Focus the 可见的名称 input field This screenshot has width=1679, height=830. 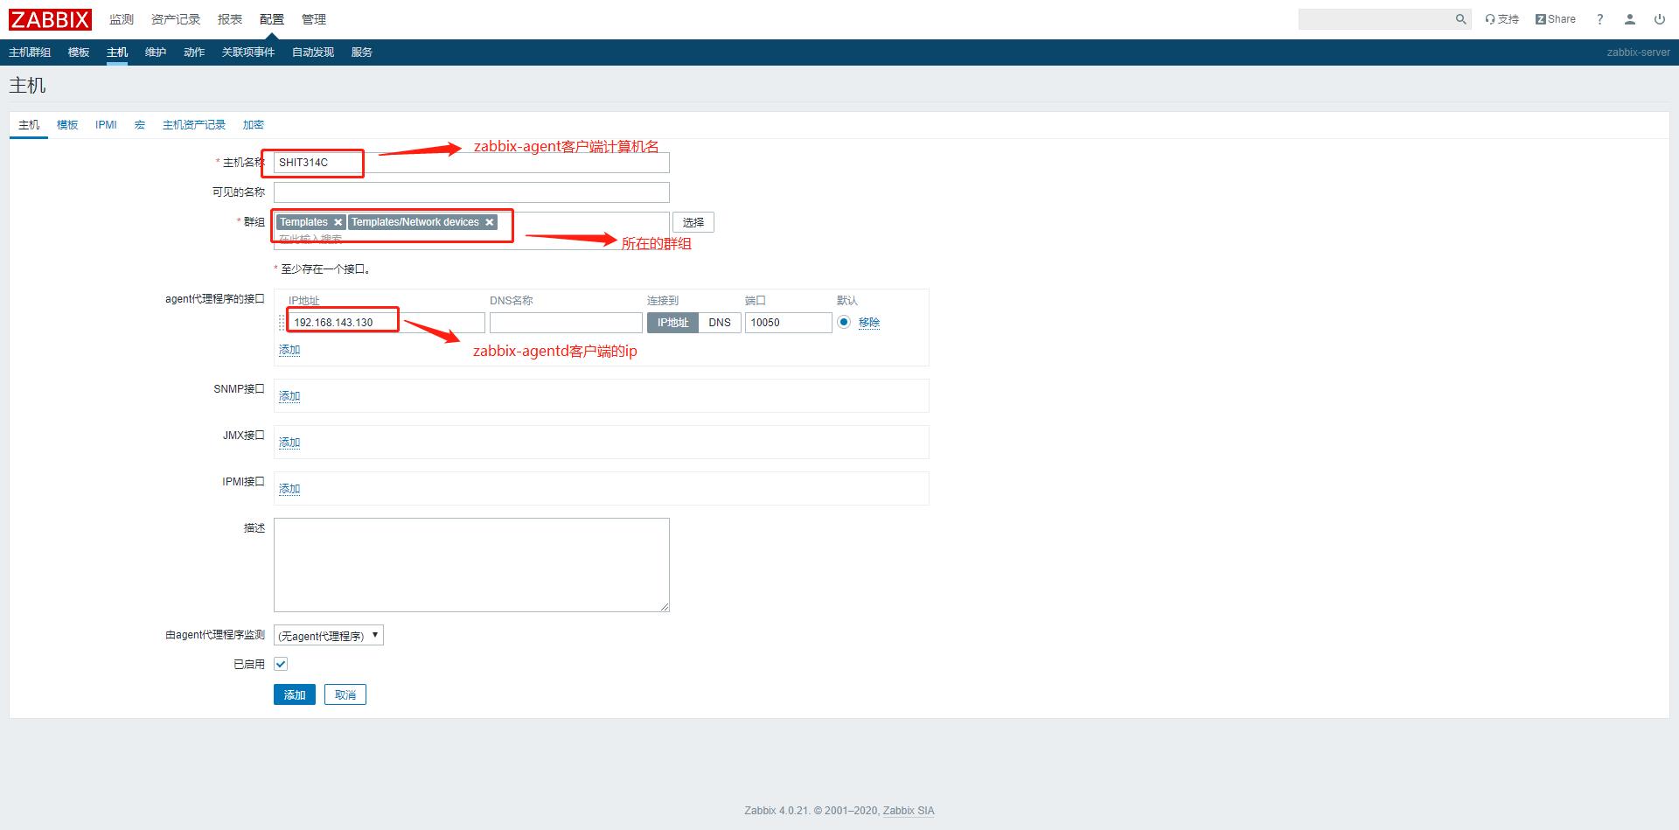(471, 192)
